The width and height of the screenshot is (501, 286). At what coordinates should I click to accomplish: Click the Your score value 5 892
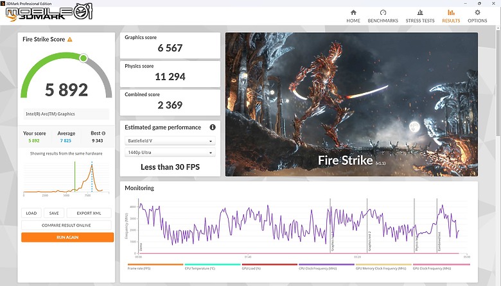click(x=34, y=140)
